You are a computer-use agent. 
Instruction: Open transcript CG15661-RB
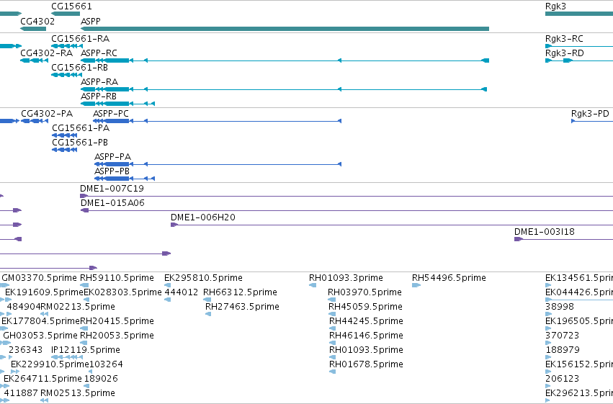point(79,67)
